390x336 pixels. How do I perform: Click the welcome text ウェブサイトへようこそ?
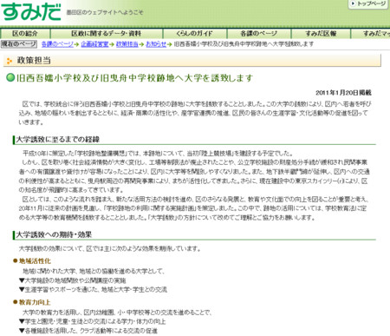tap(105, 12)
